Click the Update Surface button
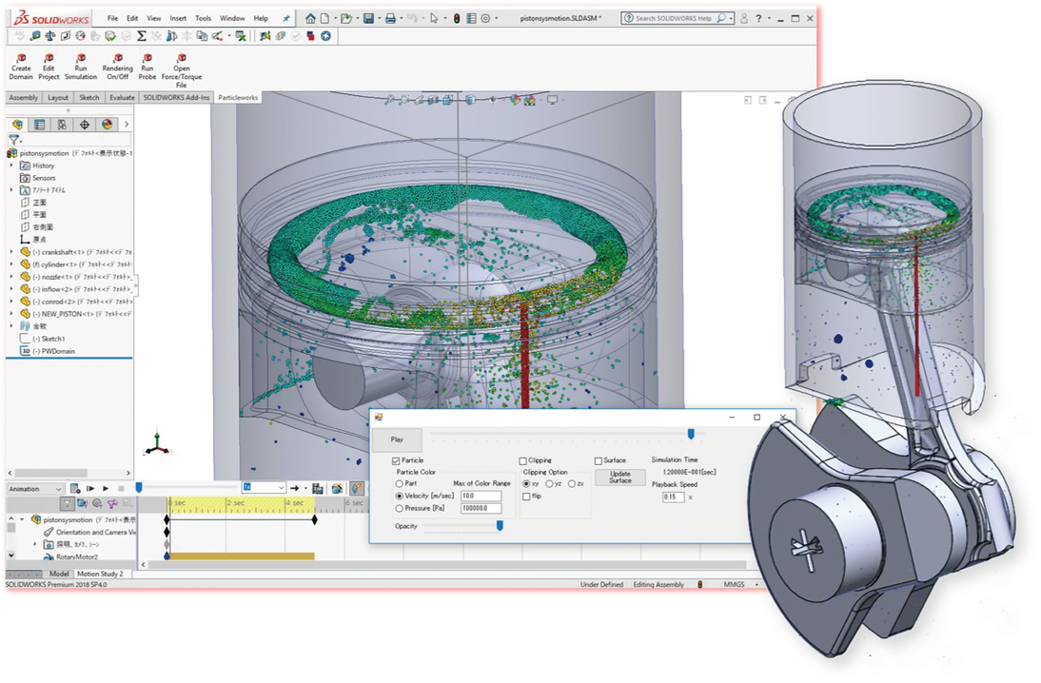1041x683 pixels. point(619,476)
